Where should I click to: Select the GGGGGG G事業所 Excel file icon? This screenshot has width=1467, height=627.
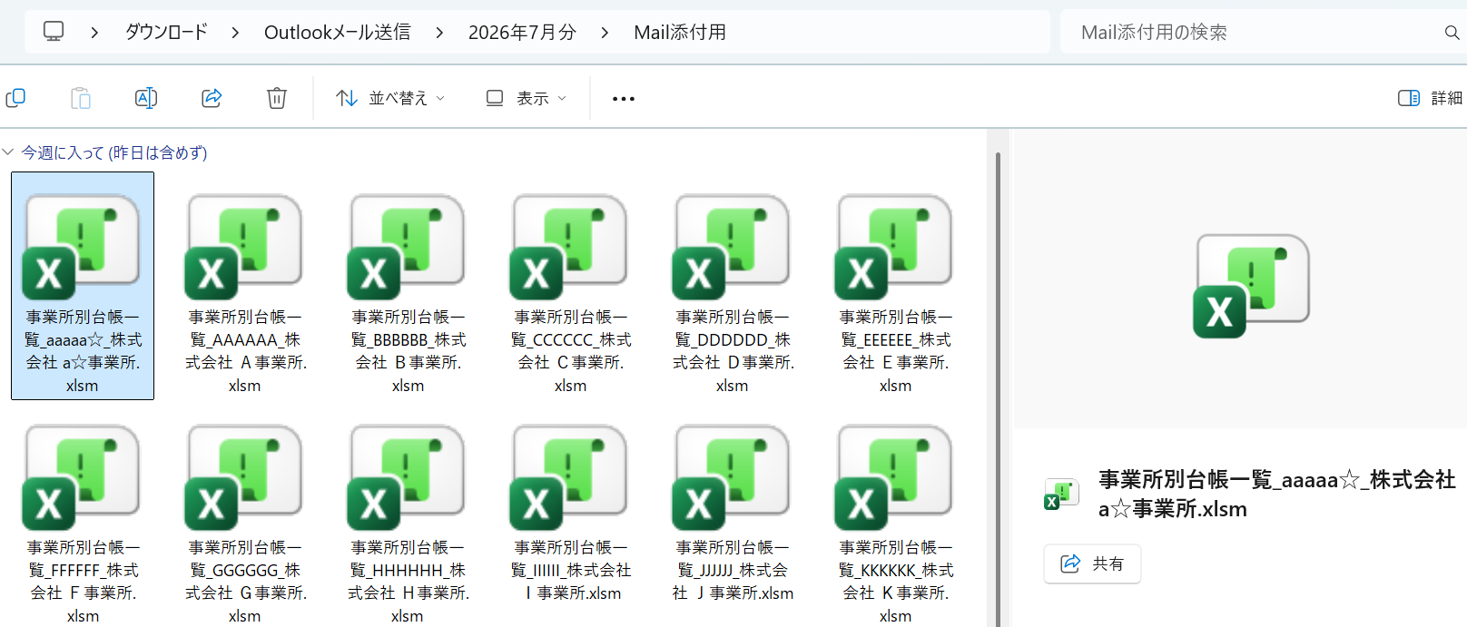tap(244, 477)
